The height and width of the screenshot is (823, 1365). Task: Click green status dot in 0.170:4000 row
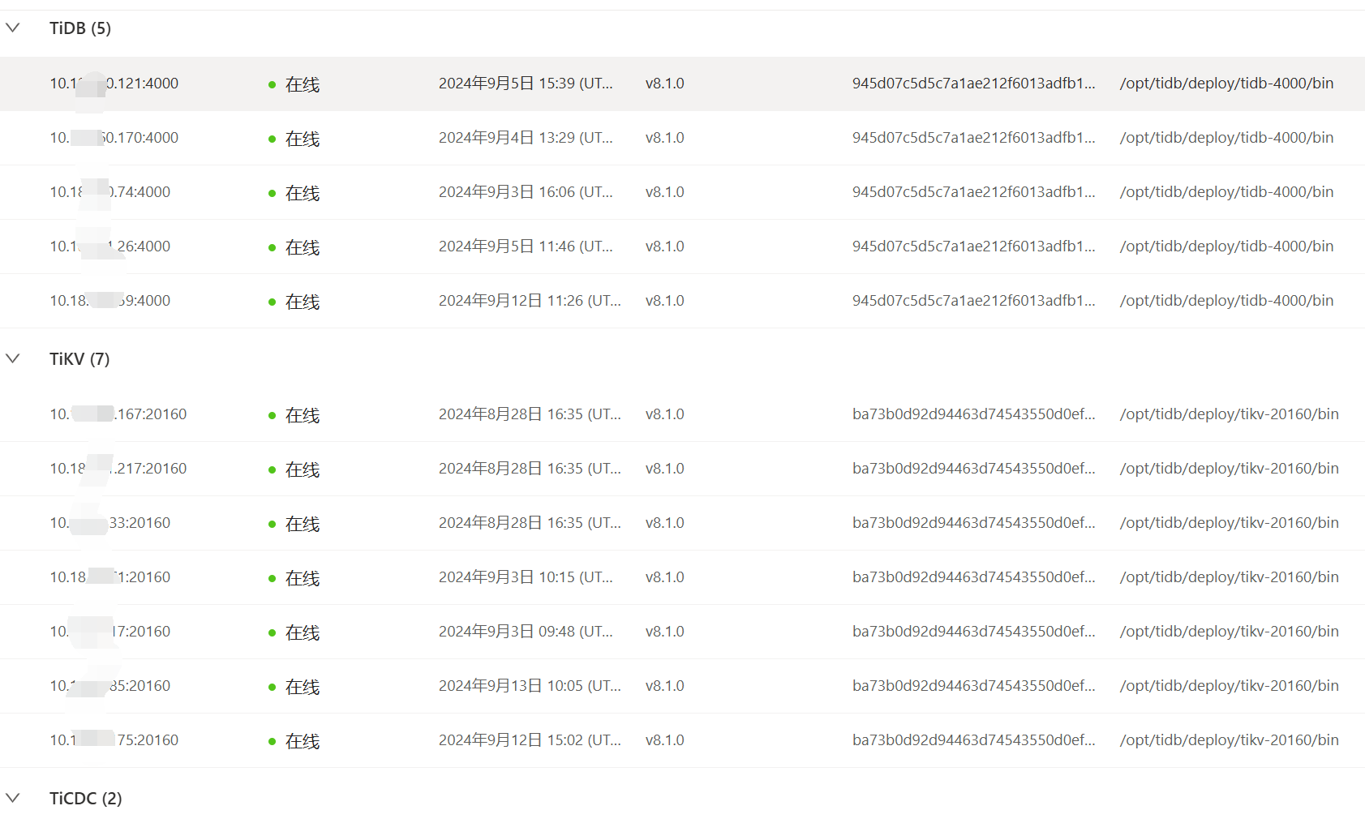273,139
